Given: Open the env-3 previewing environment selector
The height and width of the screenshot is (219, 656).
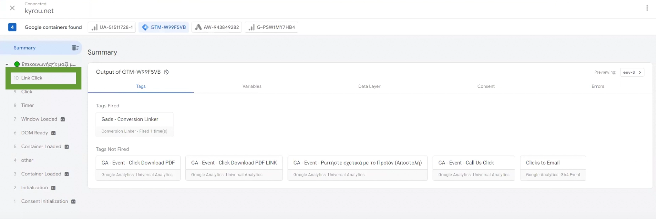Looking at the screenshot, I should click(x=632, y=72).
